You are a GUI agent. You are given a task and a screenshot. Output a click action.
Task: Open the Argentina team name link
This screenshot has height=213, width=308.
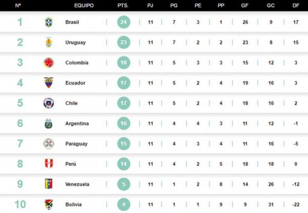tap(77, 123)
